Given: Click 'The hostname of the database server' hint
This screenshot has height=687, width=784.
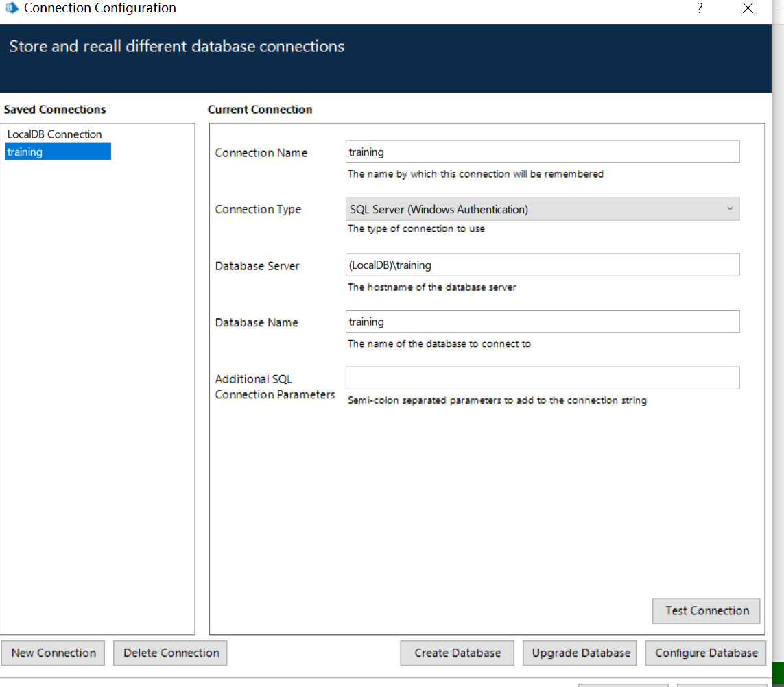Looking at the screenshot, I should tap(432, 287).
